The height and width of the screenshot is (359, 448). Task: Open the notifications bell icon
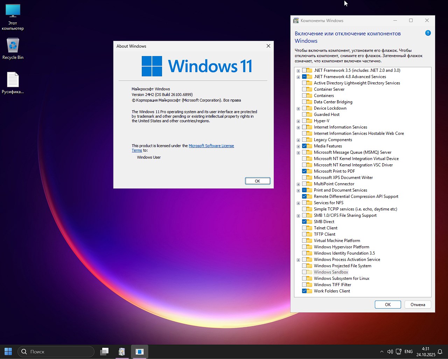tap(440, 351)
